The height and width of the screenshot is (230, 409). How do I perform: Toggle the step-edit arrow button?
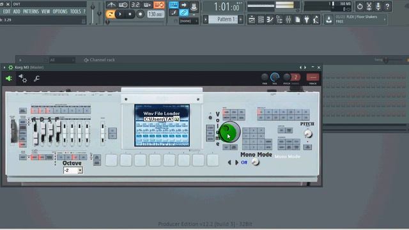click(x=183, y=5)
